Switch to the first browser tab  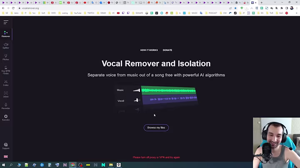pos(5,2)
